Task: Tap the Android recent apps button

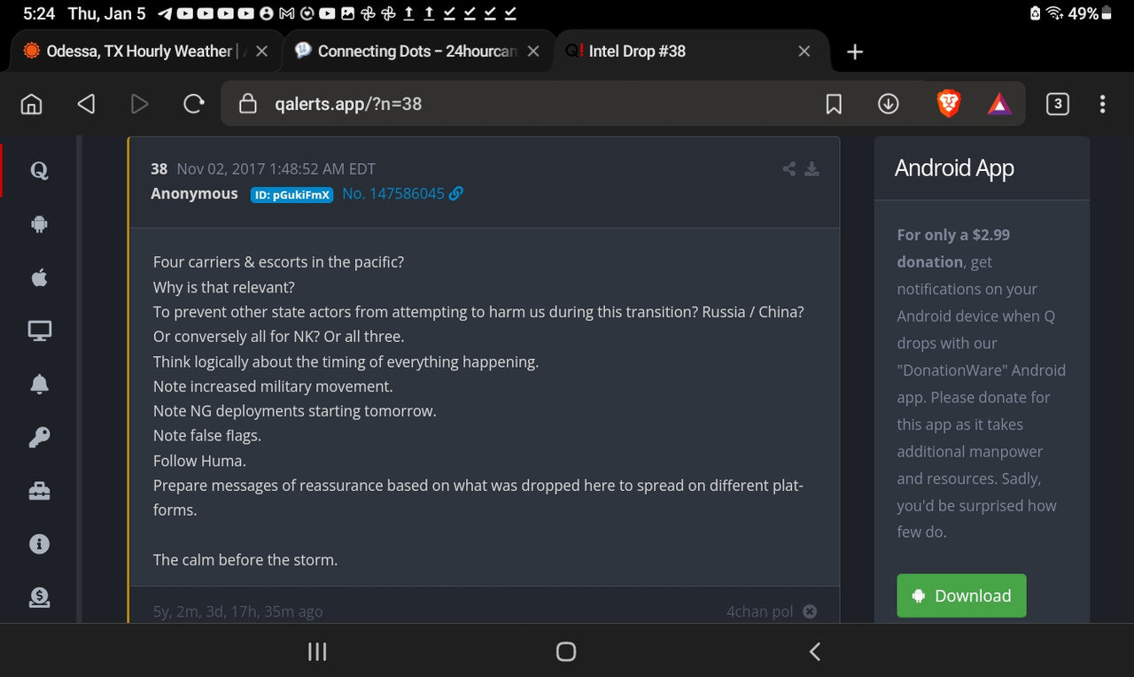Action: coord(317,652)
